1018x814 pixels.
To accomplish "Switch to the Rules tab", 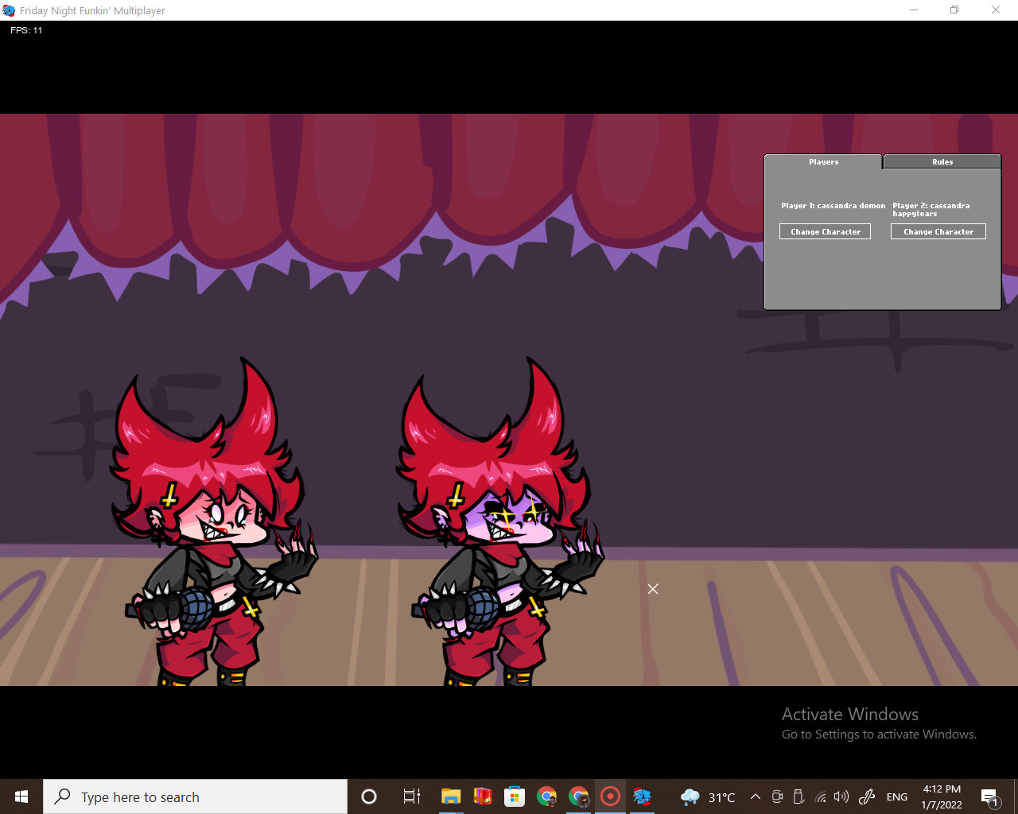I will (942, 161).
